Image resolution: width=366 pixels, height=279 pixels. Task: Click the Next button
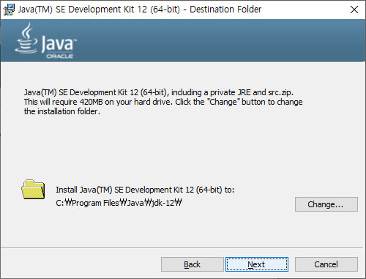click(x=257, y=264)
